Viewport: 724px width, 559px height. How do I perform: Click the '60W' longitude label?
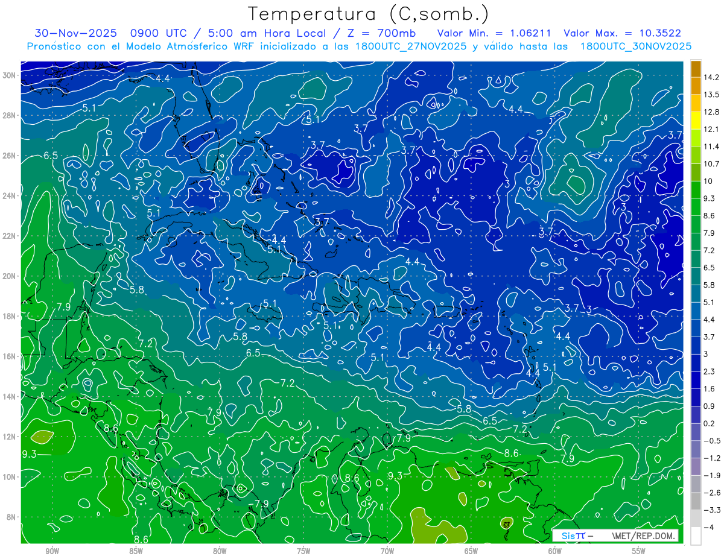555,551
